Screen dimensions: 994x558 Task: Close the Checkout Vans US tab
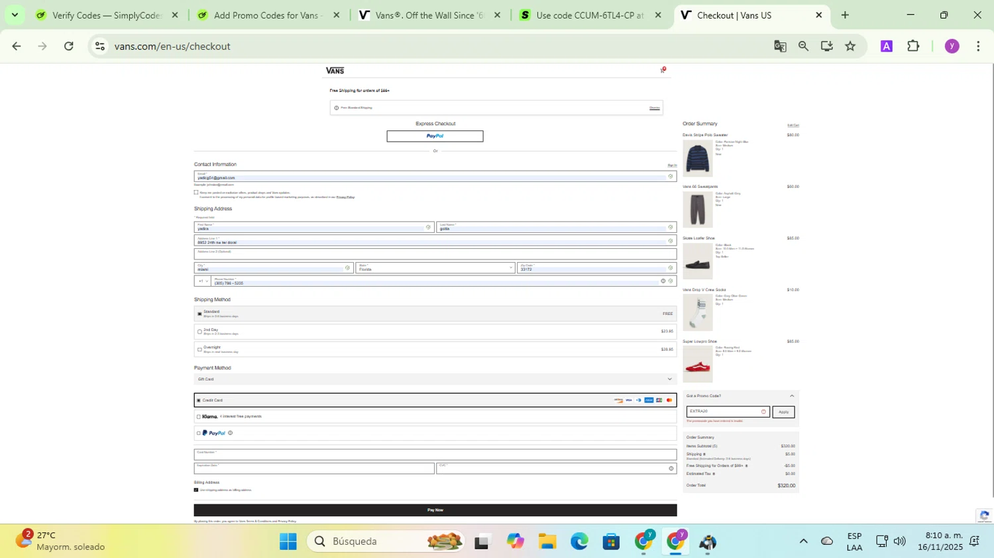pyautogui.click(x=818, y=15)
